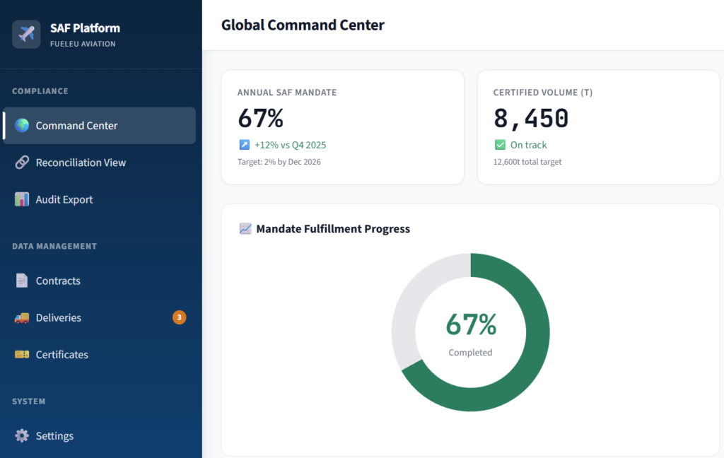Click the globe icon beside Command Center
The height and width of the screenshot is (458, 724).
(x=22, y=126)
